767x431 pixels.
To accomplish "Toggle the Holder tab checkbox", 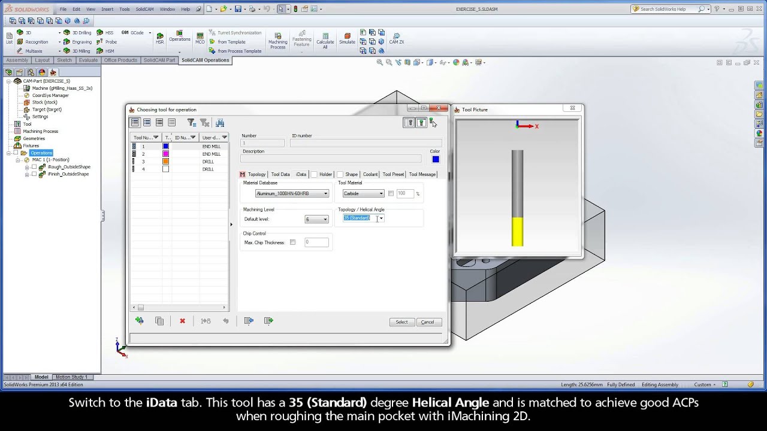I will (313, 174).
